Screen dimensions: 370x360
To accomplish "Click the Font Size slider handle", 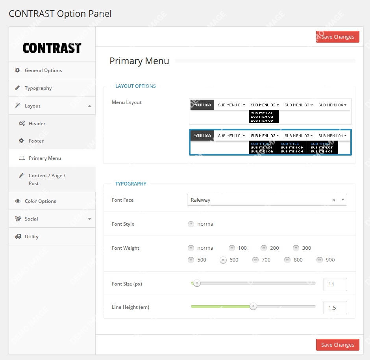I will click(197, 283).
